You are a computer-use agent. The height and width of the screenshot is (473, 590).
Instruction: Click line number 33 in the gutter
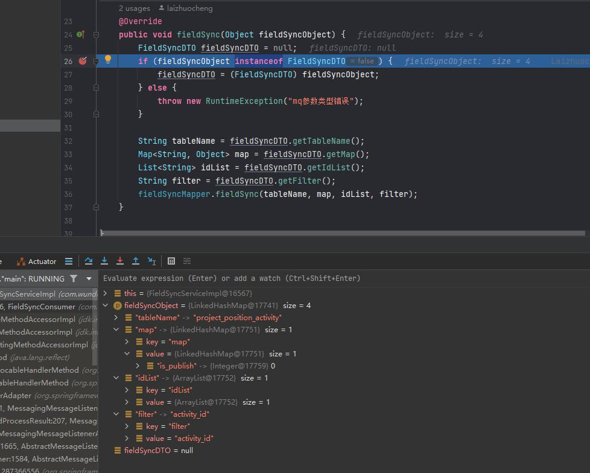[68, 155]
